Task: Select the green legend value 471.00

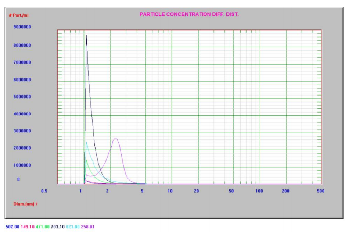Action: [43, 227]
